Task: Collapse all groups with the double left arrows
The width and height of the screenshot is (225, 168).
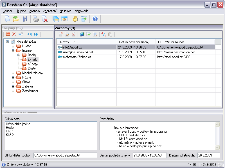Action: tap(30, 34)
